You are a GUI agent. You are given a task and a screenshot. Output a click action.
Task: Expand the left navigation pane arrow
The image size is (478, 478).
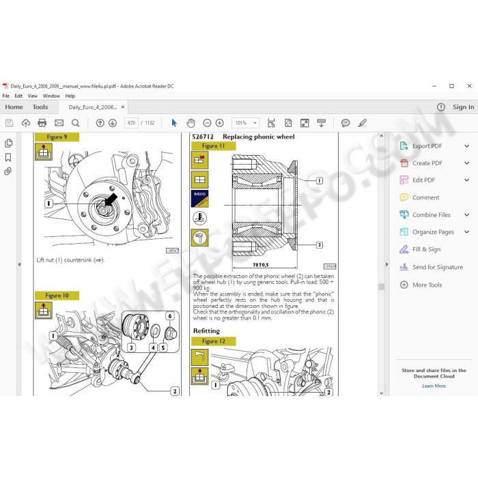click(x=19, y=264)
